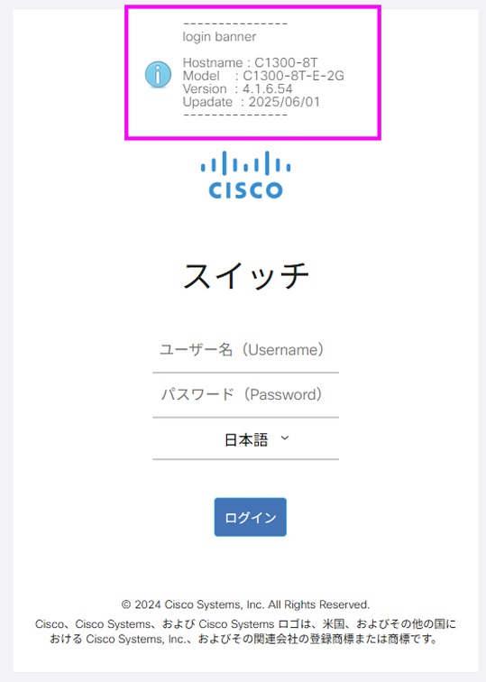Open the 日本語 language dropdown

pyautogui.click(x=245, y=439)
